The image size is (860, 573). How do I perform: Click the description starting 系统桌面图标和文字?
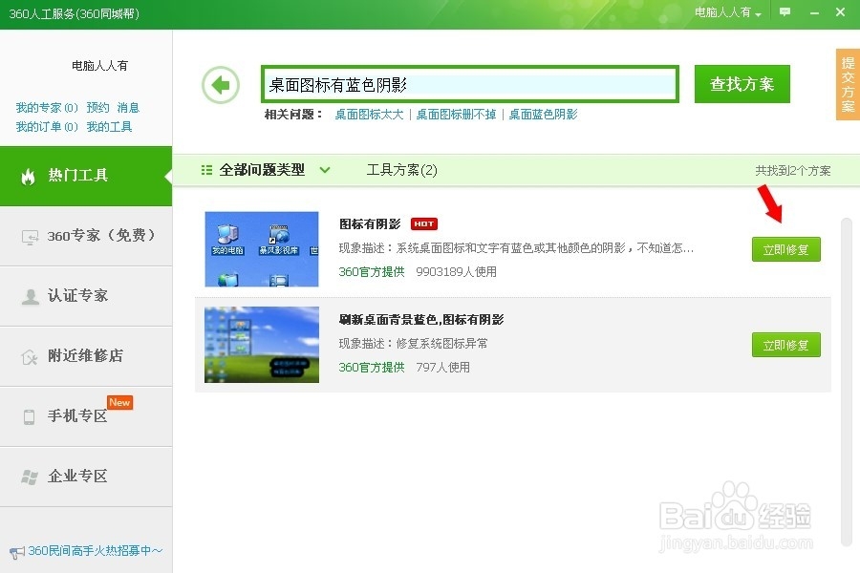pos(545,248)
